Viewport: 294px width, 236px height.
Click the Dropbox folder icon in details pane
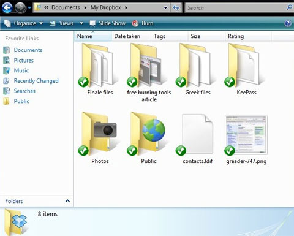(16, 222)
